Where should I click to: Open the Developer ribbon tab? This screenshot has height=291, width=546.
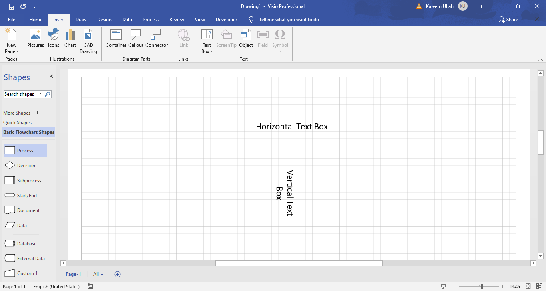tap(226, 19)
